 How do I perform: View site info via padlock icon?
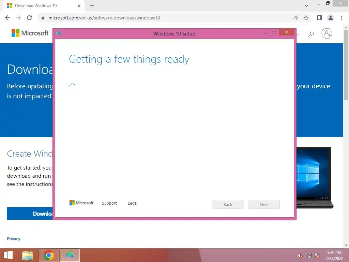click(43, 18)
